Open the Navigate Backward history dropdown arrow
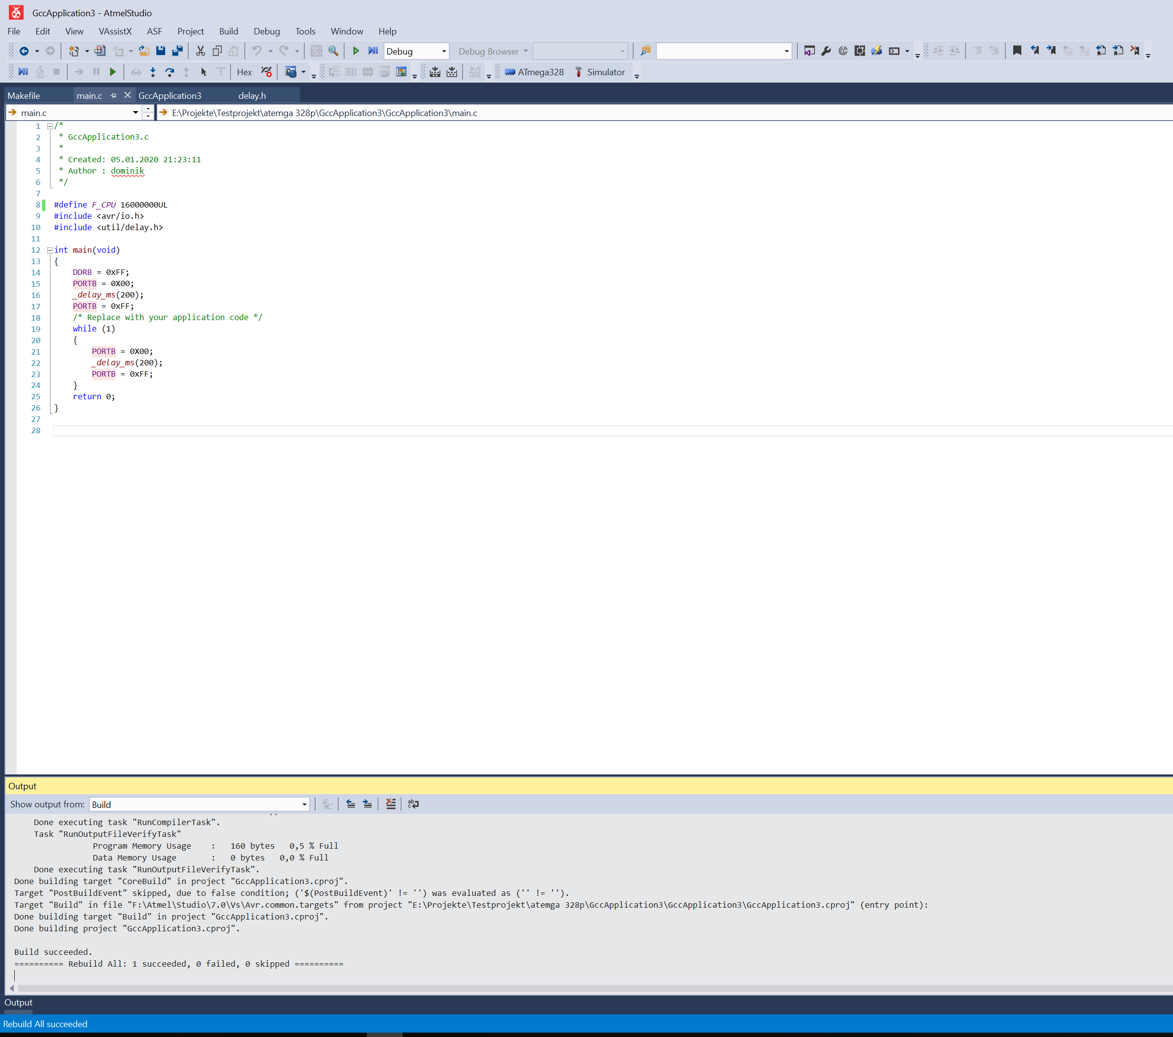Image resolution: width=1173 pixels, height=1037 pixels. click(37, 51)
